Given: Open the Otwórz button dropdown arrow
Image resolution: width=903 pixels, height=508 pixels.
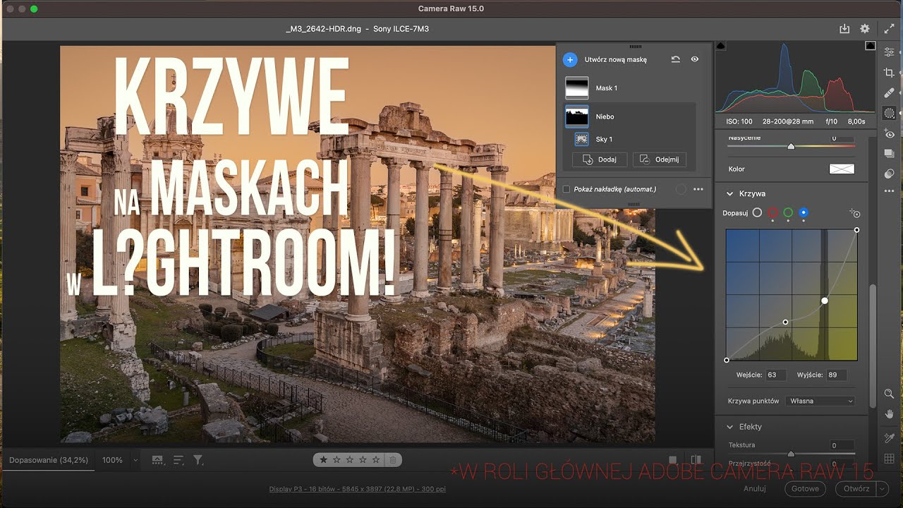Looking at the screenshot, I should [x=882, y=488].
